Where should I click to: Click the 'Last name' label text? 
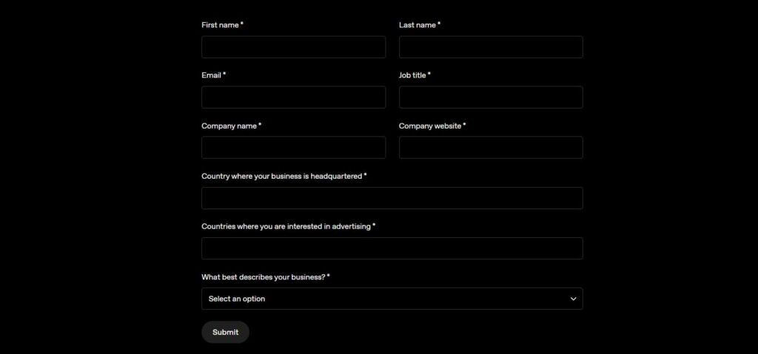(417, 25)
